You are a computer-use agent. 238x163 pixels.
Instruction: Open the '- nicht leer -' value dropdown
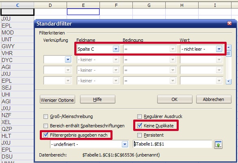click(219, 49)
